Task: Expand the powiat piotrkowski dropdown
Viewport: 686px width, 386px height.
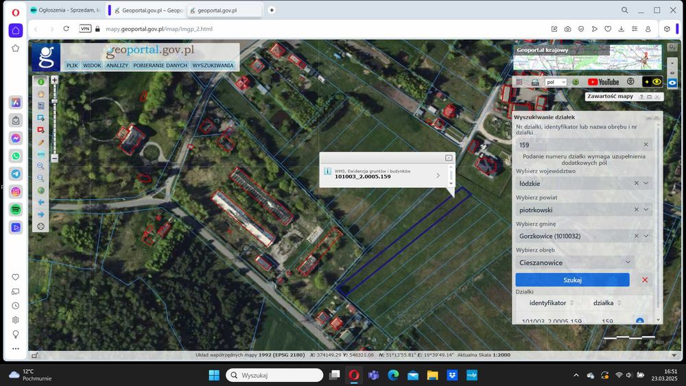Action: point(646,209)
